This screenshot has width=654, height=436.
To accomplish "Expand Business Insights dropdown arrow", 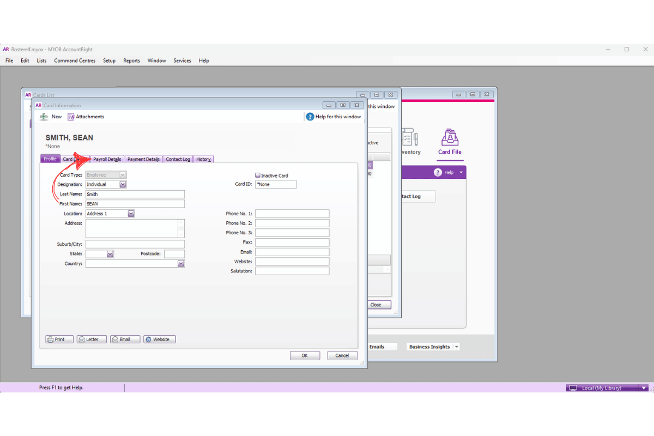I will [x=456, y=347].
